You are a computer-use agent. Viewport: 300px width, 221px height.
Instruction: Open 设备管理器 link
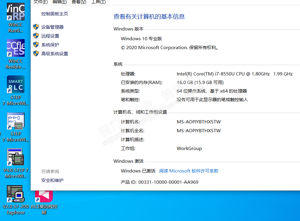[x=52, y=27]
